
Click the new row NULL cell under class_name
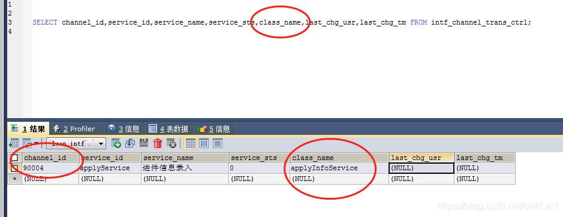point(339,179)
